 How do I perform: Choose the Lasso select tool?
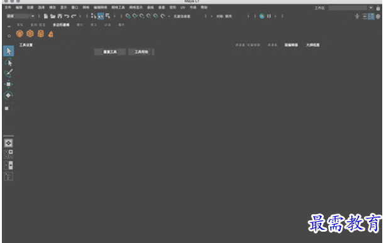9,63
